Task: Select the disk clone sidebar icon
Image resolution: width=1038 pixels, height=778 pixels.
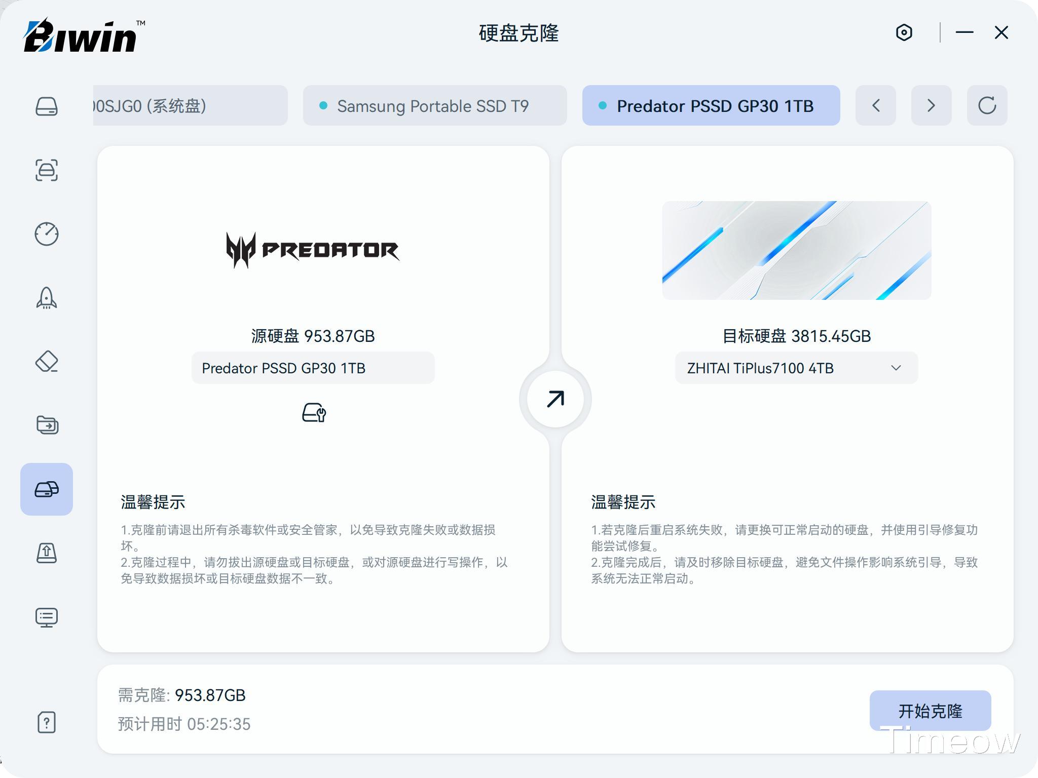Action: (47, 489)
